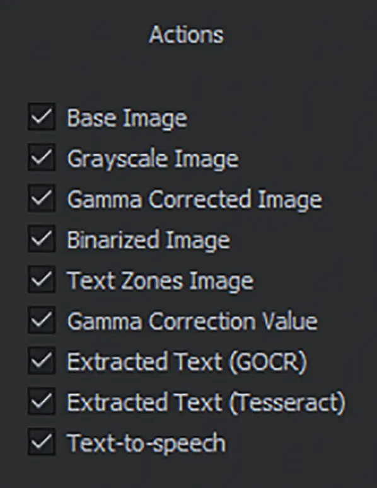Click the Base Image label text
The width and height of the screenshot is (377, 488).
[x=127, y=118]
